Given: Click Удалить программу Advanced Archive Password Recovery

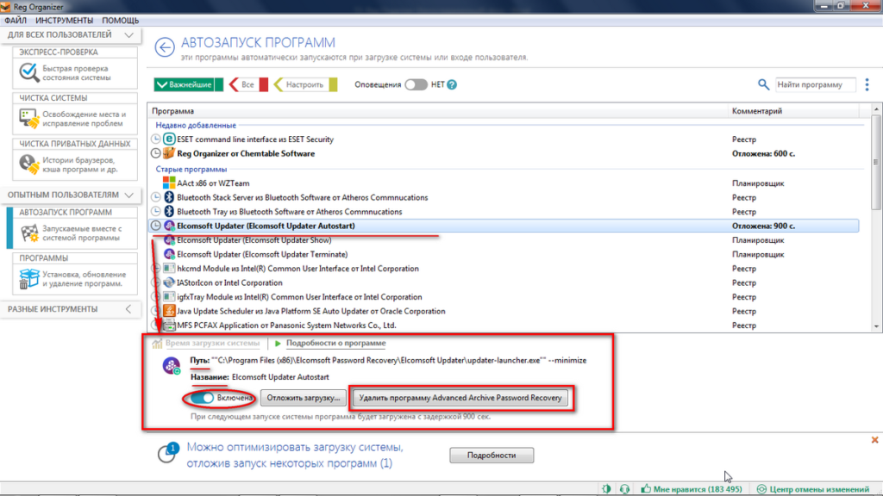Looking at the screenshot, I should (x=460, y=399).
